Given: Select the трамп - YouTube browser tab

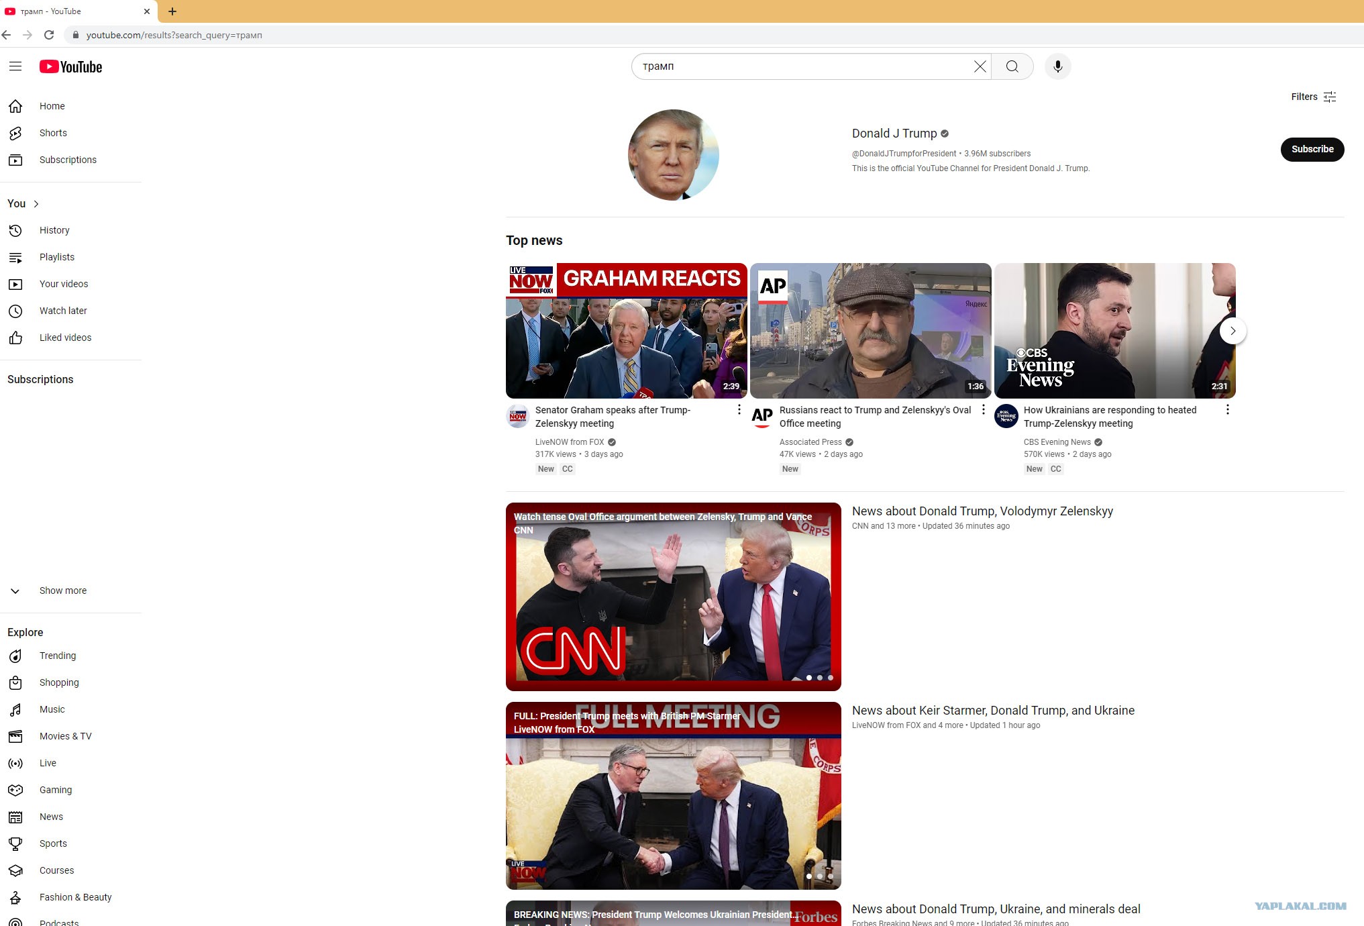Looking at the screenshot, I should (78, 11).
